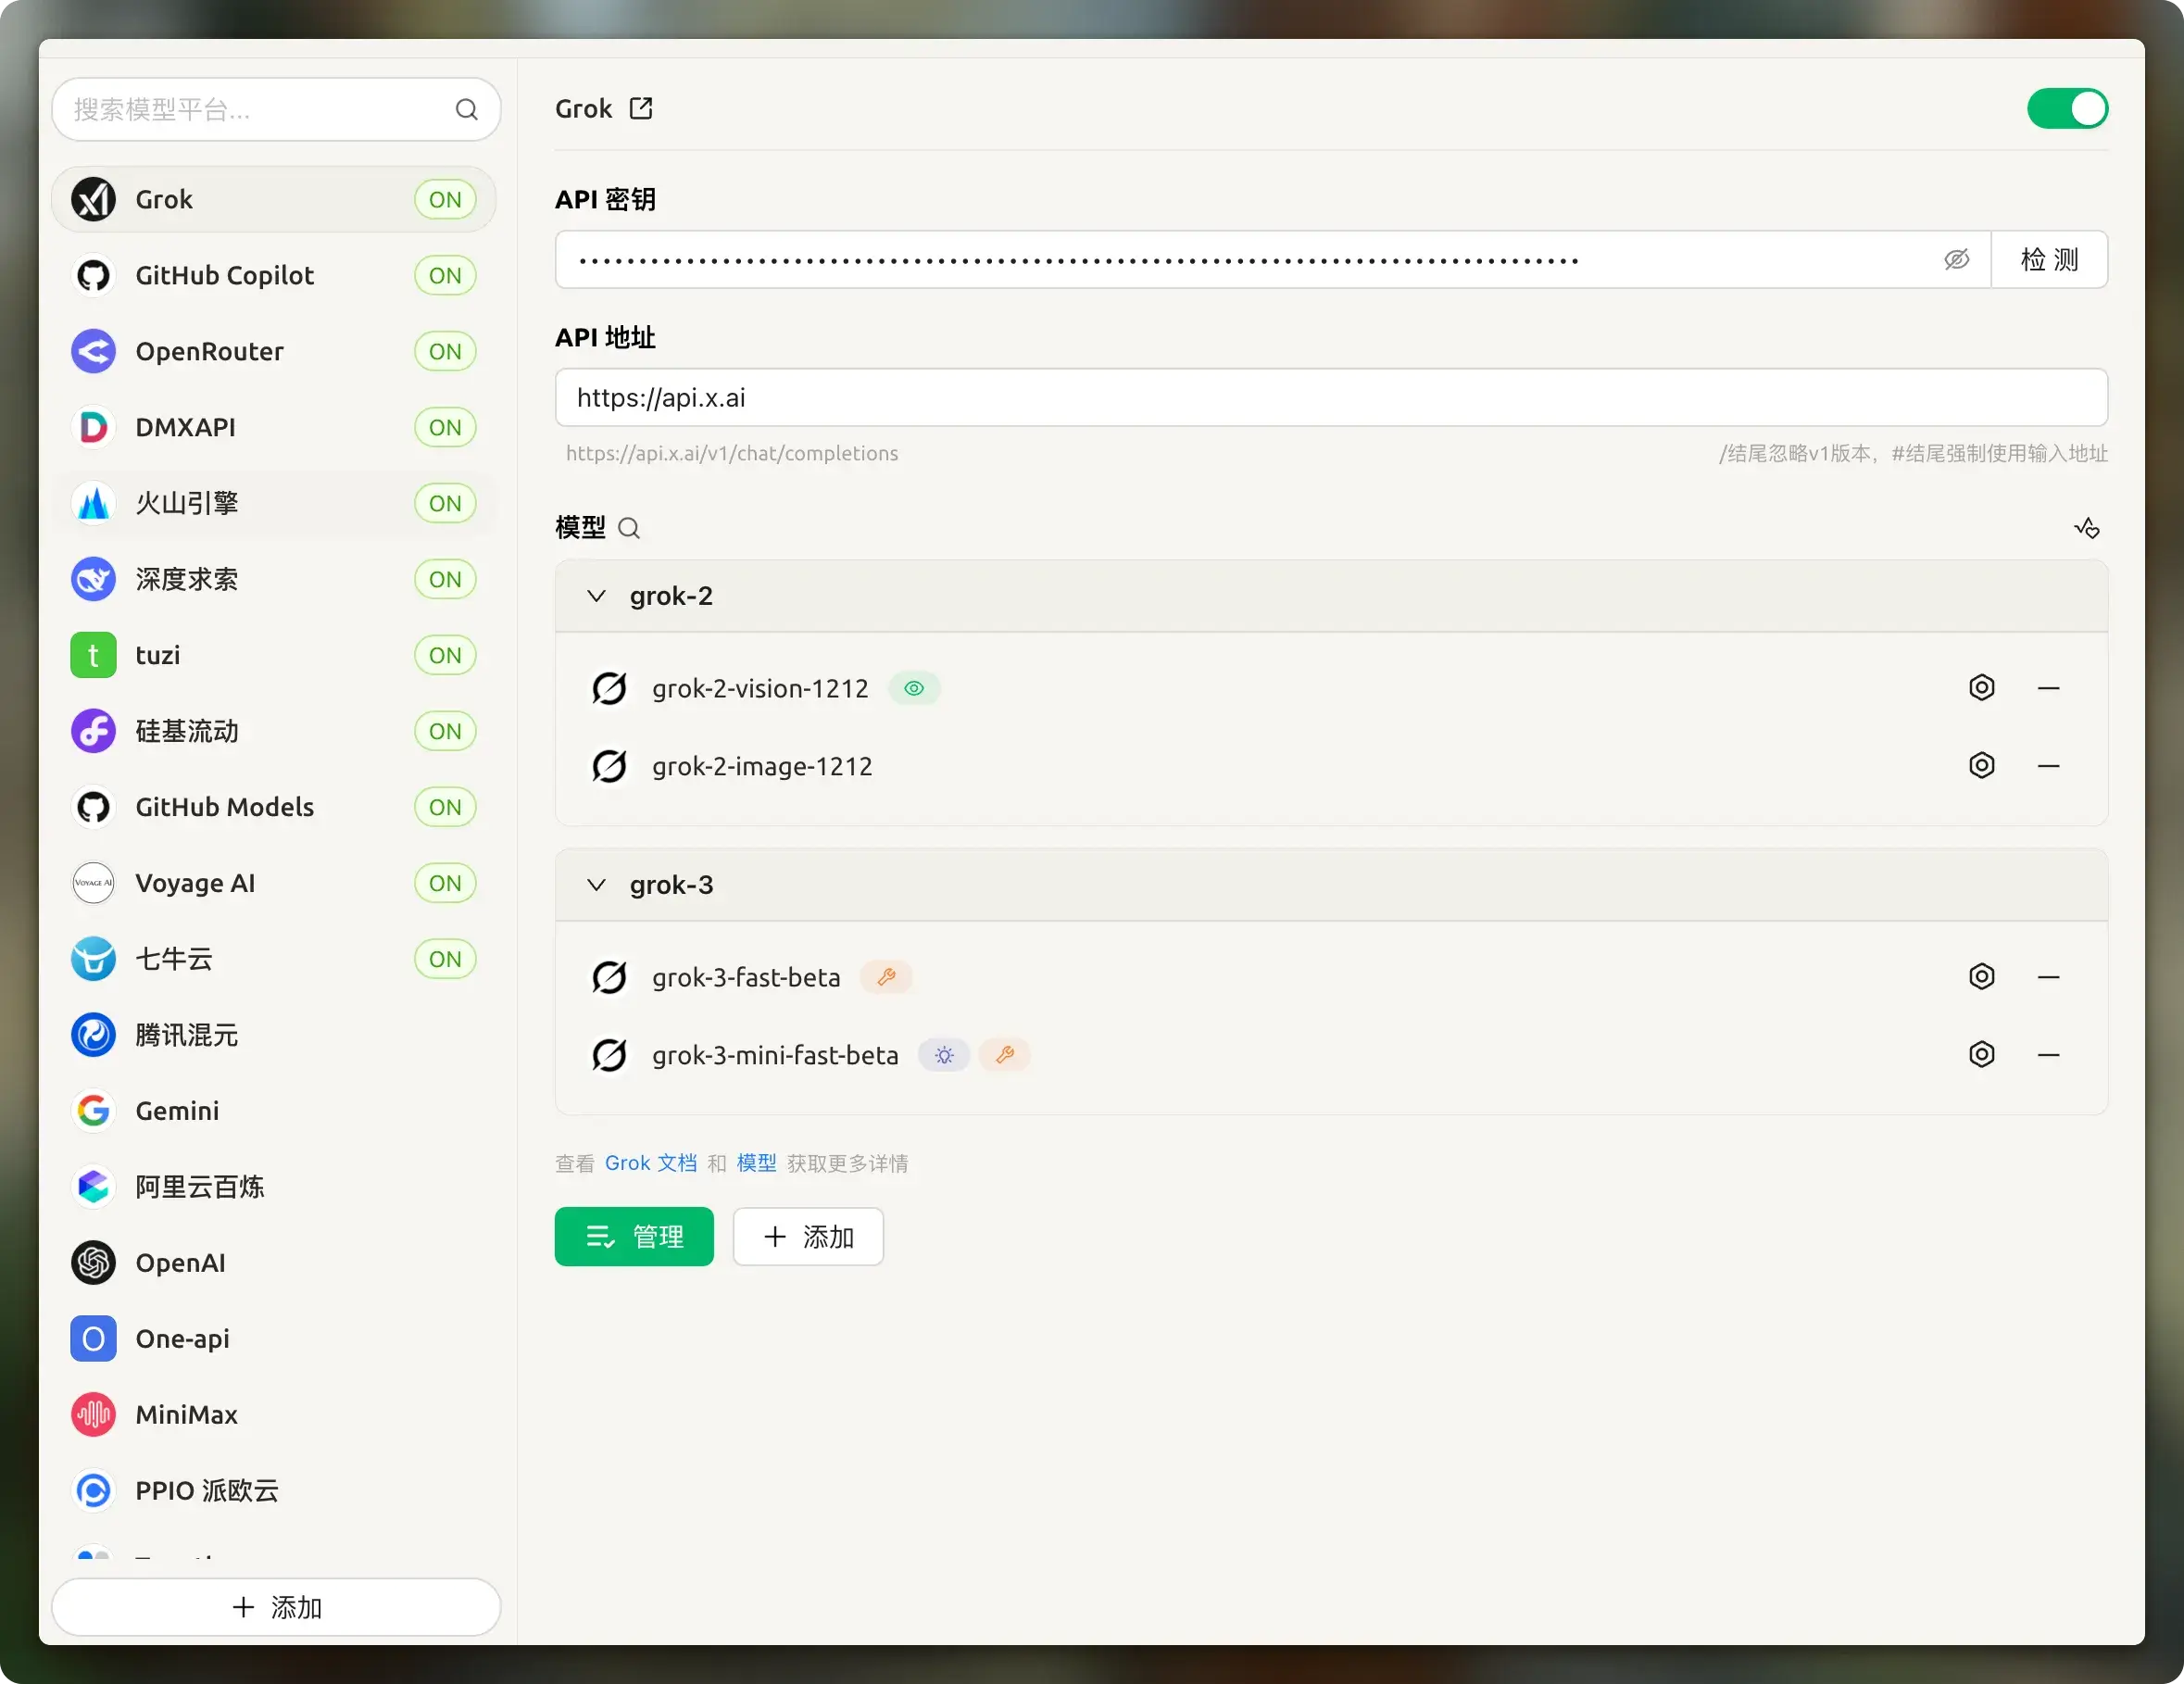The height and width of the screenshot is (1684, 2184).
Task: Click the 检测 API key check button
Action: pos(2048,260)
